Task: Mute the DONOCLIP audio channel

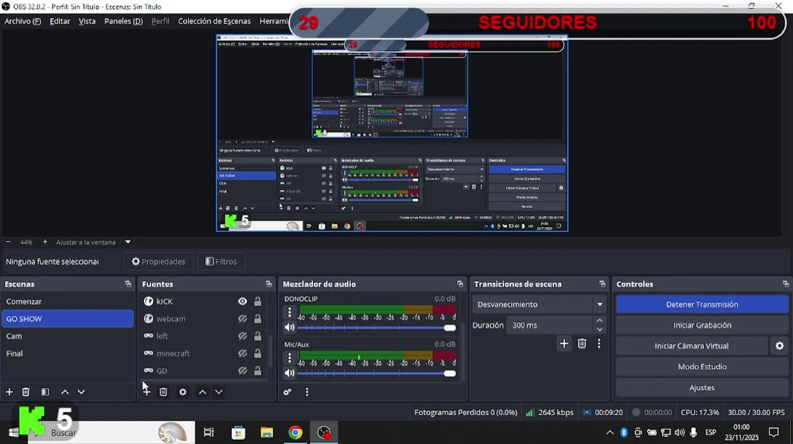Action: click(289, 327)
